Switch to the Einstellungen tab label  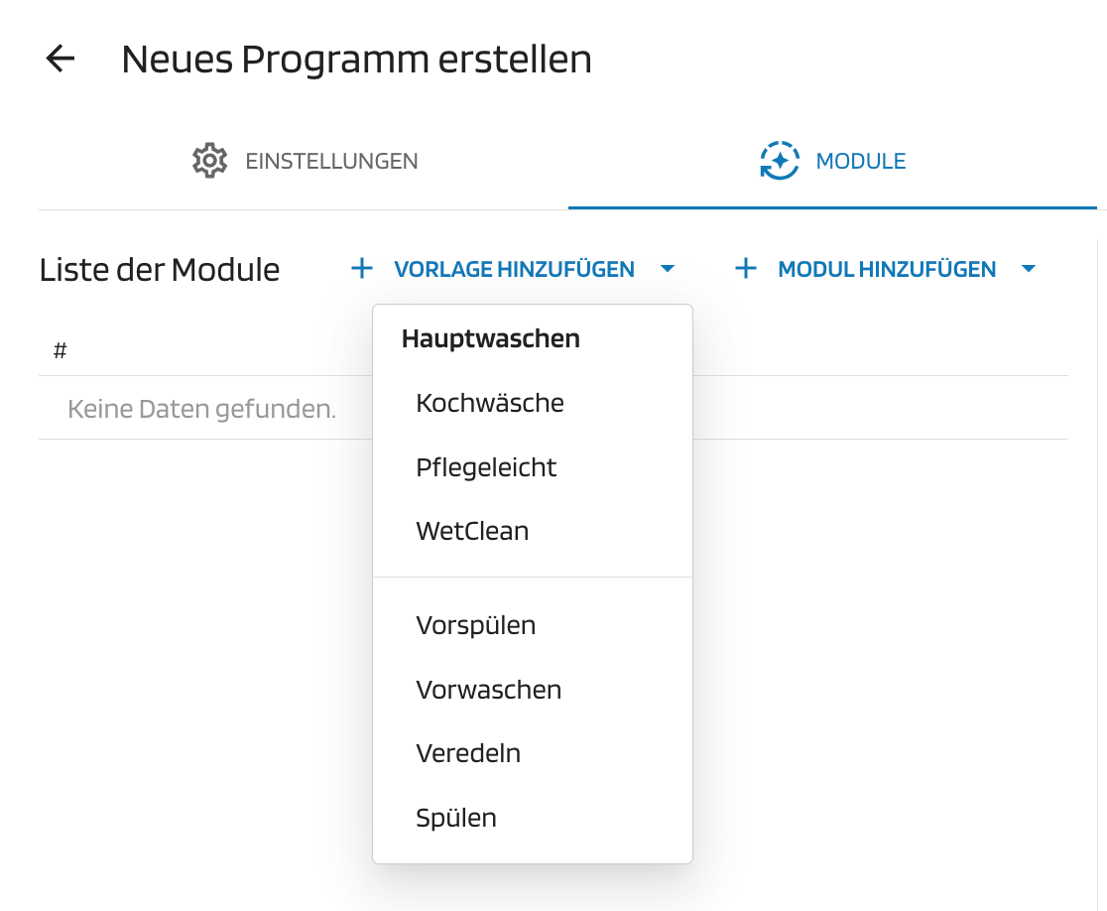(331, 161)
